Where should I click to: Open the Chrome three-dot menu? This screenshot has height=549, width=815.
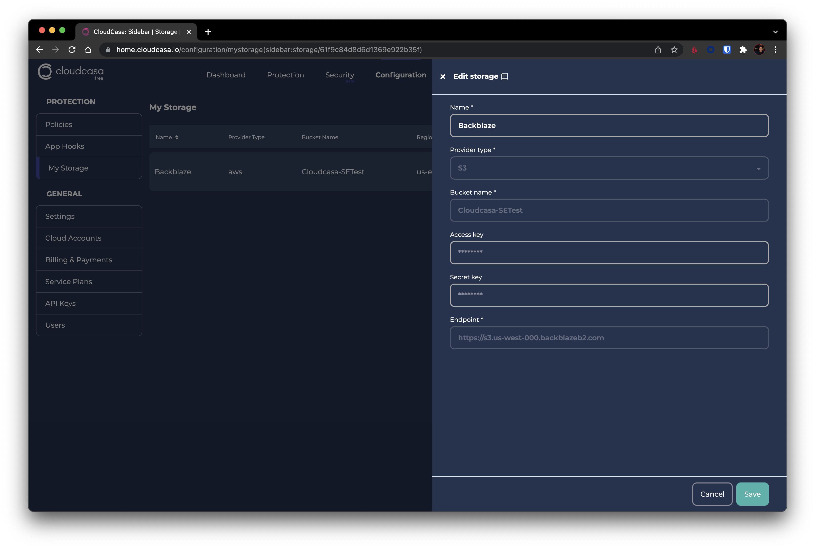[776, 50]
